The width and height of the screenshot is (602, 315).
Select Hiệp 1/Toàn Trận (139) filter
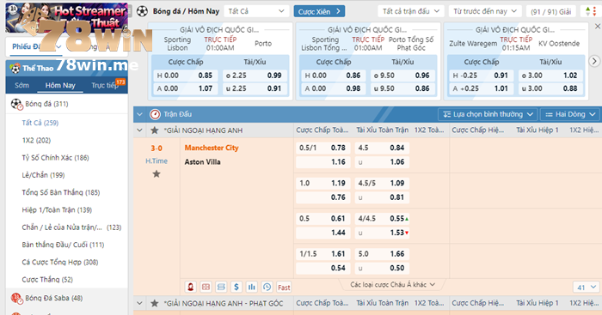coord(57,209)
